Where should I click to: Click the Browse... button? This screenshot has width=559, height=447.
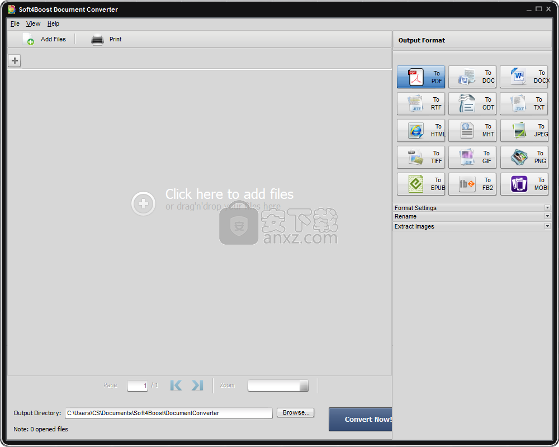point(296,412)
